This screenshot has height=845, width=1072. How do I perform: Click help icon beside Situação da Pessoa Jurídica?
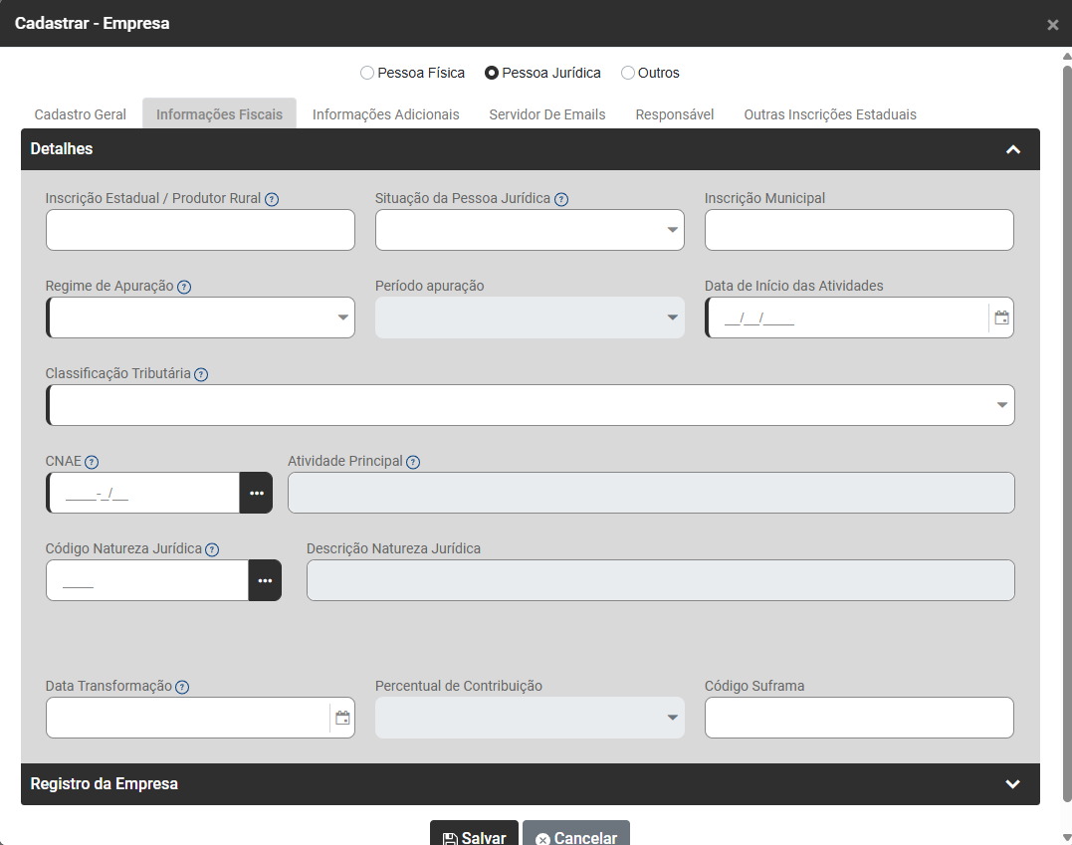[x=561, y=199]
